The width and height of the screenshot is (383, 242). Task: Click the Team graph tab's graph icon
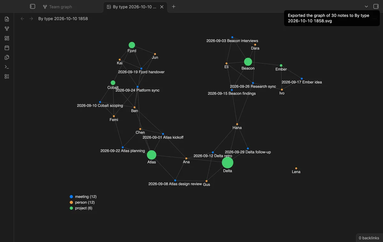tap(45, 7)
